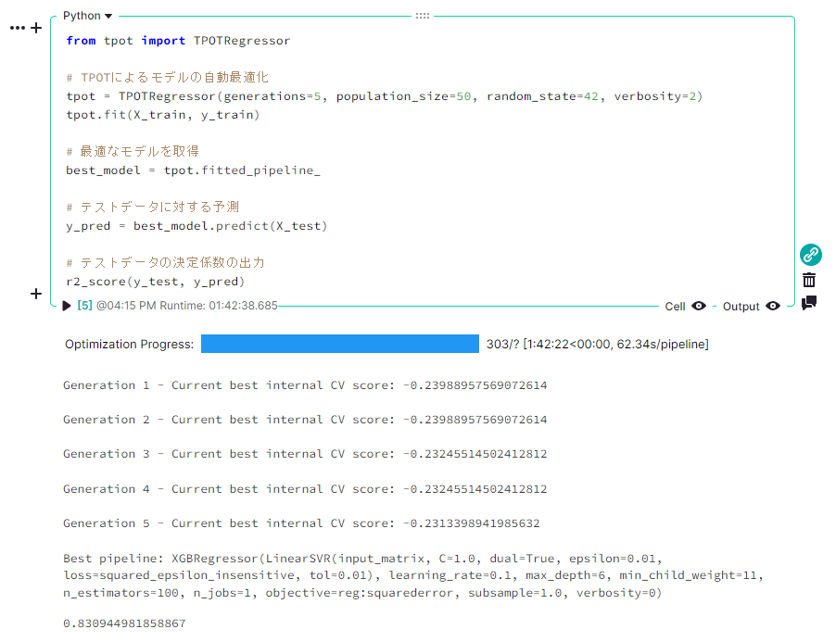Toggle Output visibility eye icon
Viewport: 836px width, 642px height.
[773, 307]
